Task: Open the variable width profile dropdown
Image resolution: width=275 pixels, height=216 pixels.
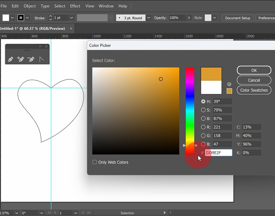Action: [x=111, y=18]
